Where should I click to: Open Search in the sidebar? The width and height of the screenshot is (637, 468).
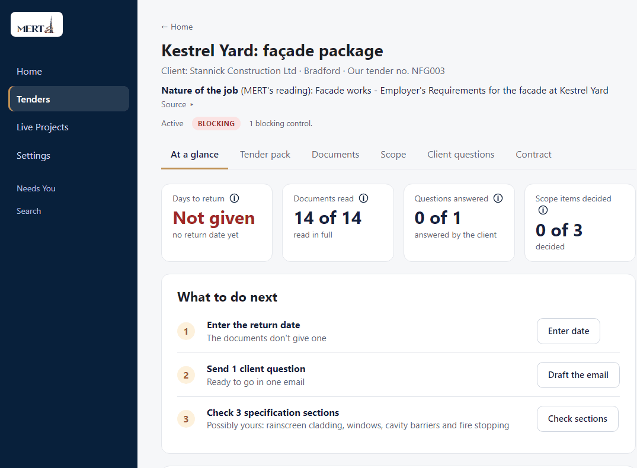click(28, 211)
